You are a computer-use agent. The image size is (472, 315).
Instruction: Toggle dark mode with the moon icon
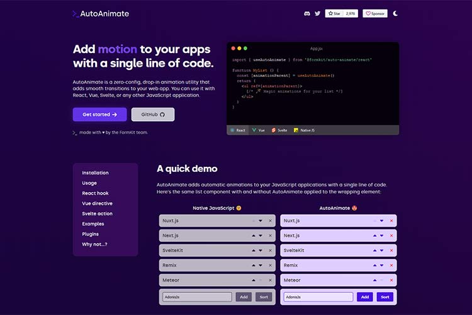[x=395, y=13]
